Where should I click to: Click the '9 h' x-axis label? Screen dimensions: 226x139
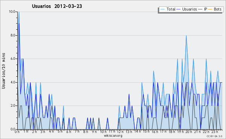[x=94, y=131]
